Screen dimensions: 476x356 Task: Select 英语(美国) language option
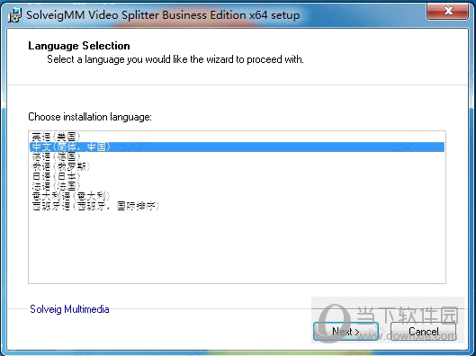(x=237, y=137)
